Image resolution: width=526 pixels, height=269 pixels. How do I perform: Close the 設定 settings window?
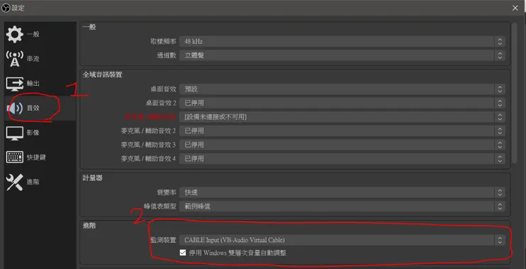coord(515,8)
